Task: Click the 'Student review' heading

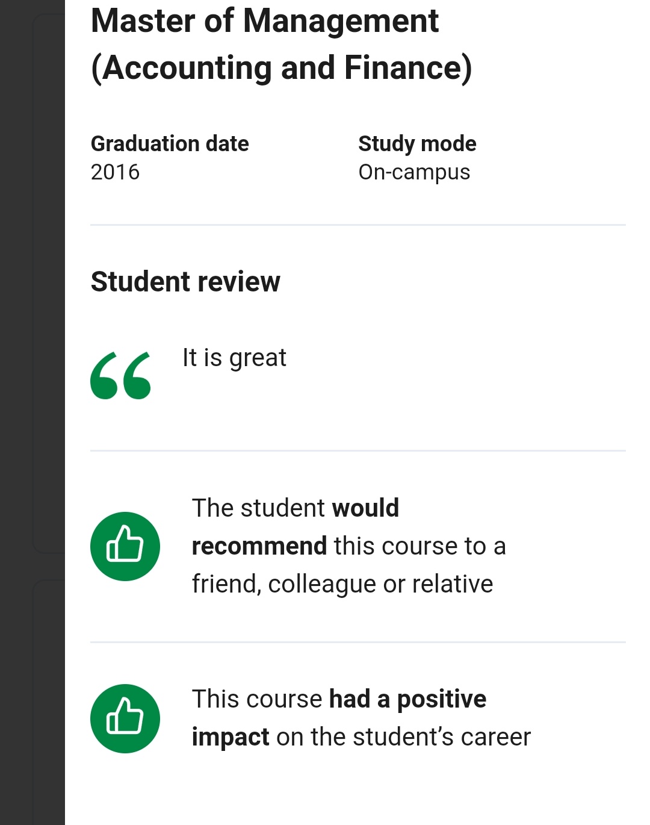Action: pos(185,282)
